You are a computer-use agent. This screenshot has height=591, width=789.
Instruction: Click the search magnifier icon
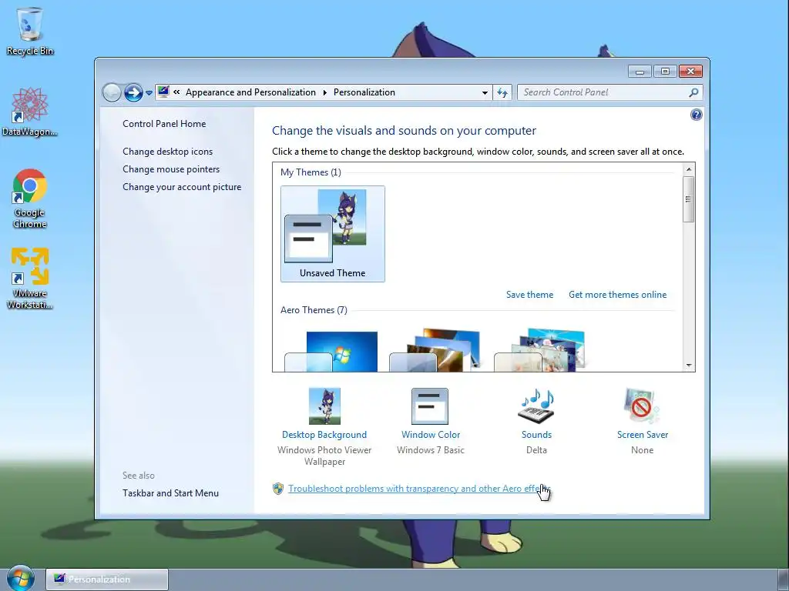pos(694,92)
